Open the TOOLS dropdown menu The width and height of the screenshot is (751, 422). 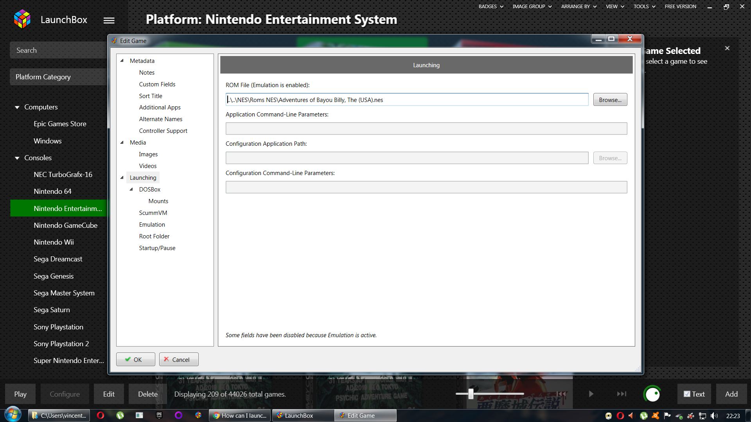[x=644, y=6]
